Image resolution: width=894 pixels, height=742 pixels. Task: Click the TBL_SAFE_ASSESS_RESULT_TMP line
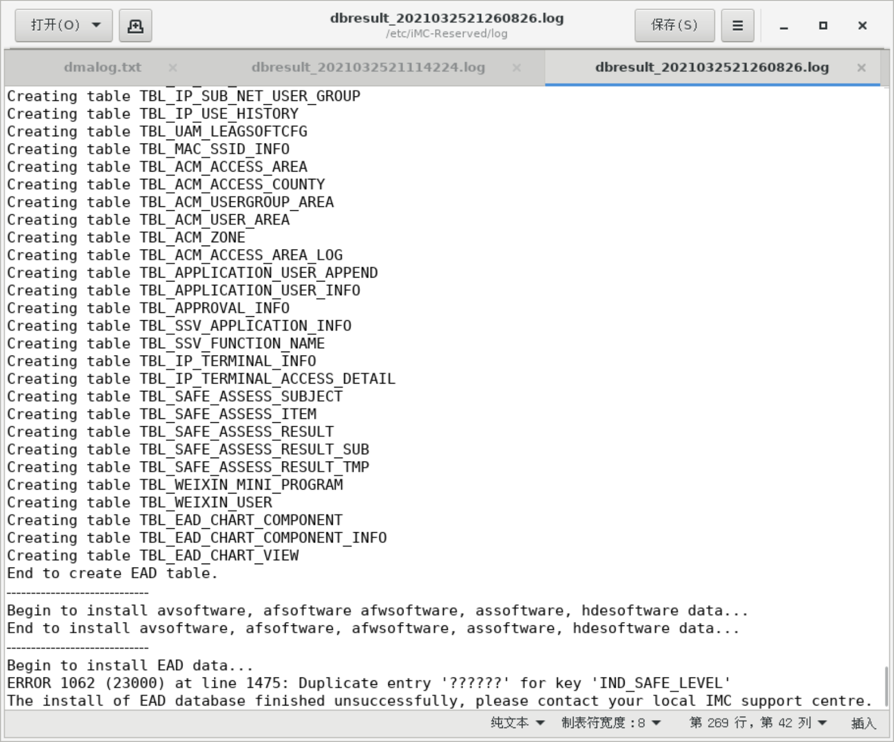pos(188,467)
